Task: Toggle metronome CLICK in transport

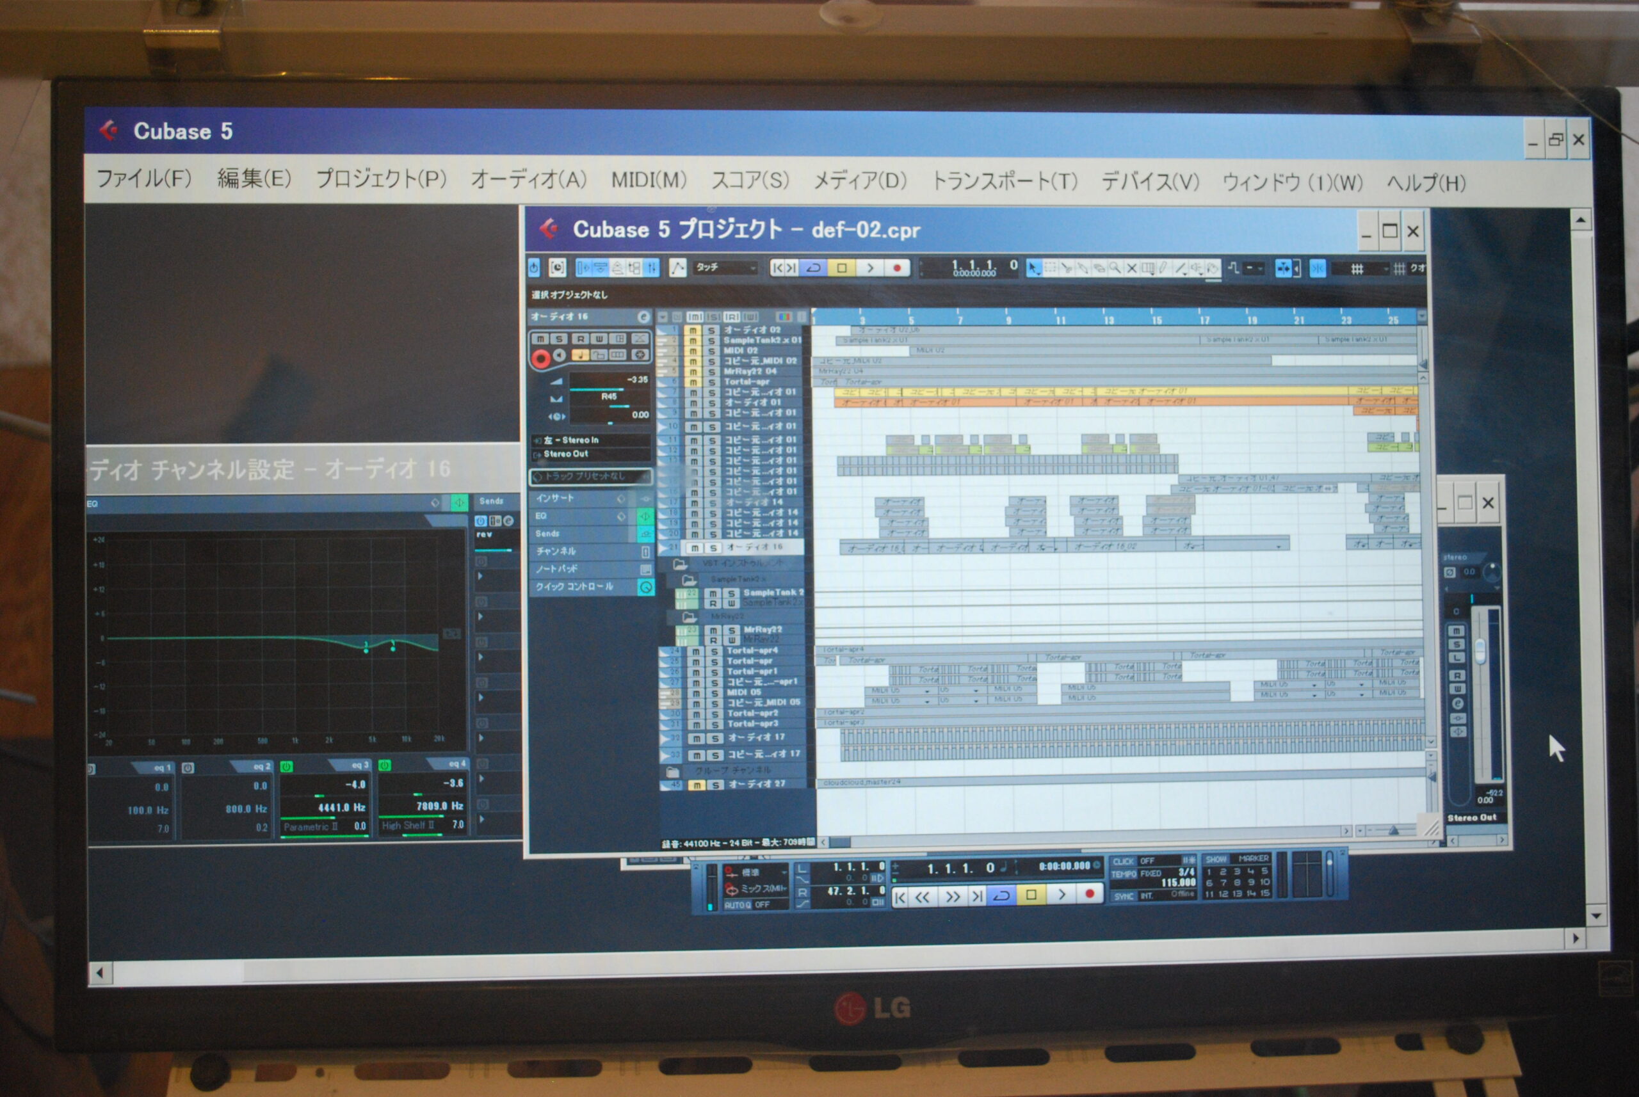Action: (x=1123, y=861)
